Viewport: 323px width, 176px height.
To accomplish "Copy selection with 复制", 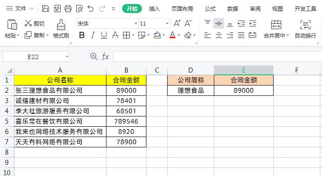I will point(35,35).
